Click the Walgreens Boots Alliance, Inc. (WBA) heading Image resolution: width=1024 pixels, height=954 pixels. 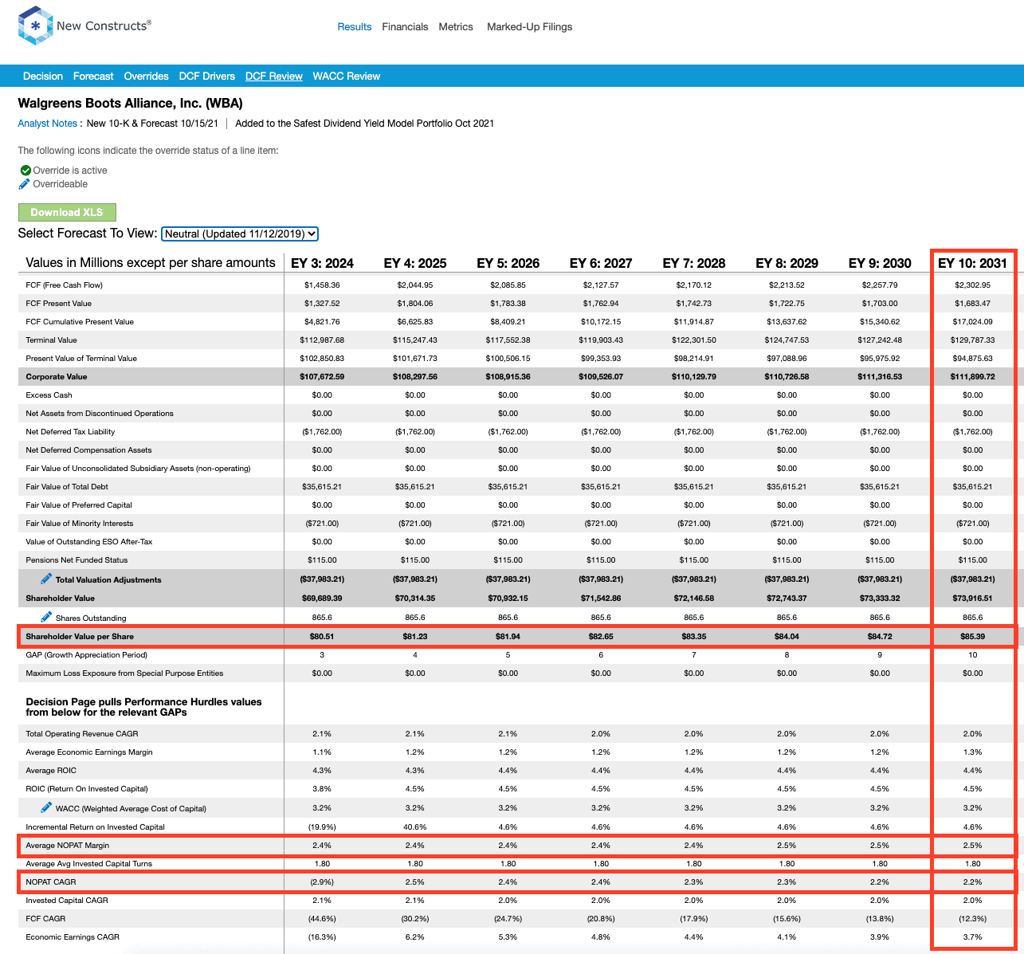[x=131, y=103]
